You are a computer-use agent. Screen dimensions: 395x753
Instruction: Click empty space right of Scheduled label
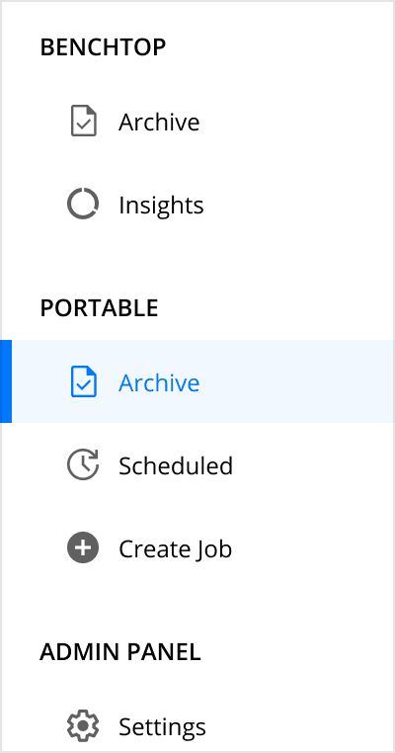[312, 464]
